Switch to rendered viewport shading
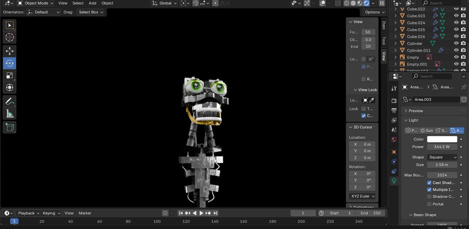Screen dimensions: 469x229 [367, 3]
